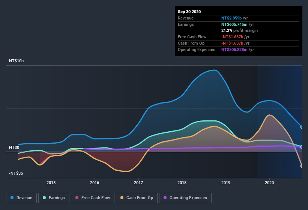Toggle the Cash From Op legend button
308x210 pixels.
pos(137,198)
